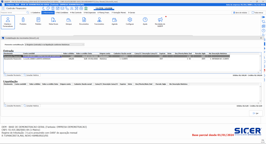Click the Notas fiscais icon
This screenshot has width=266, height=144.
(x=54, y=21)
